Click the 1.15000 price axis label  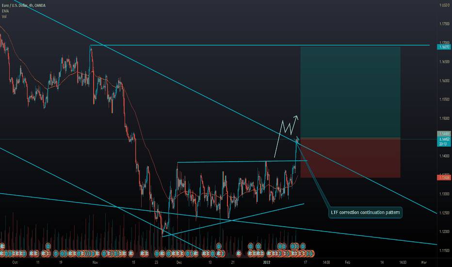pos(444,118)
